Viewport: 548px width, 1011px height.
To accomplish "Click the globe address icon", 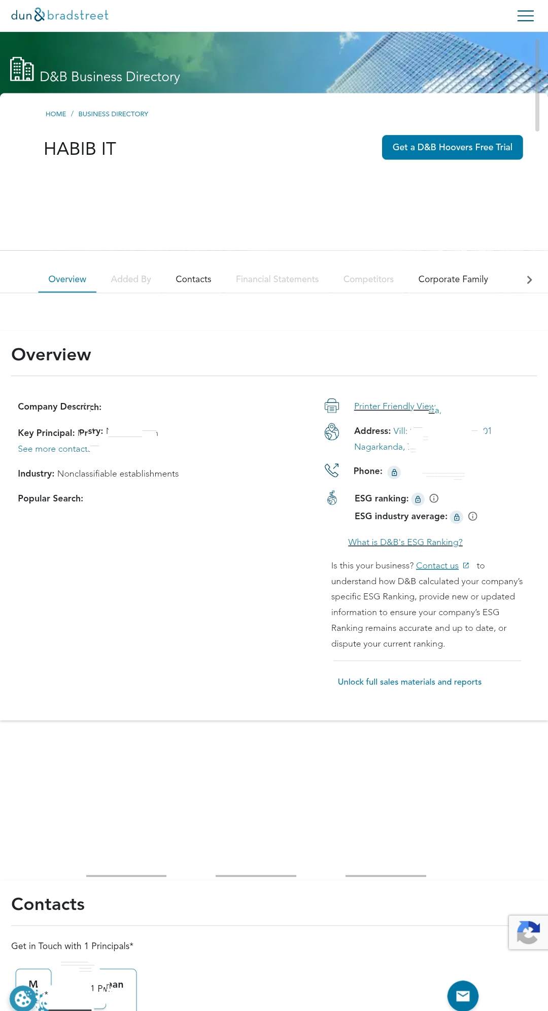I will [x=332, y=432].
